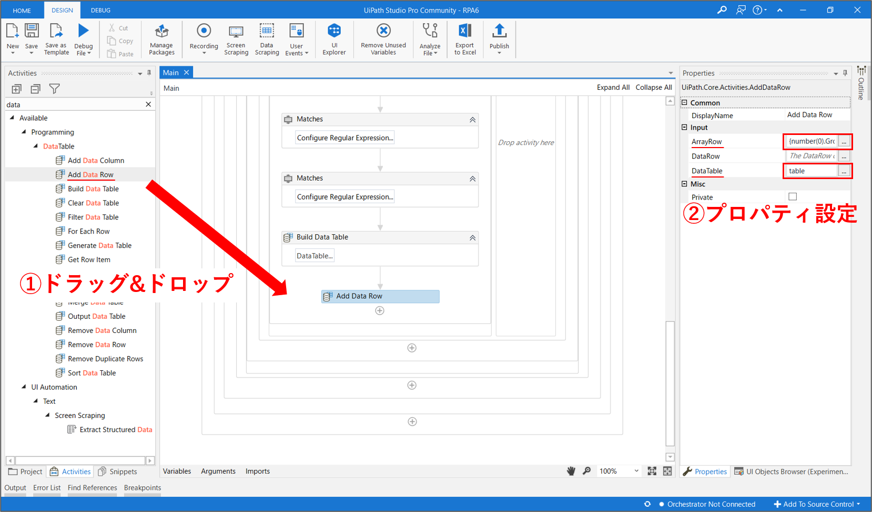Export the workflow to Excel
Viewport: 872px width, 512px height.
click(x=465, y=31)
